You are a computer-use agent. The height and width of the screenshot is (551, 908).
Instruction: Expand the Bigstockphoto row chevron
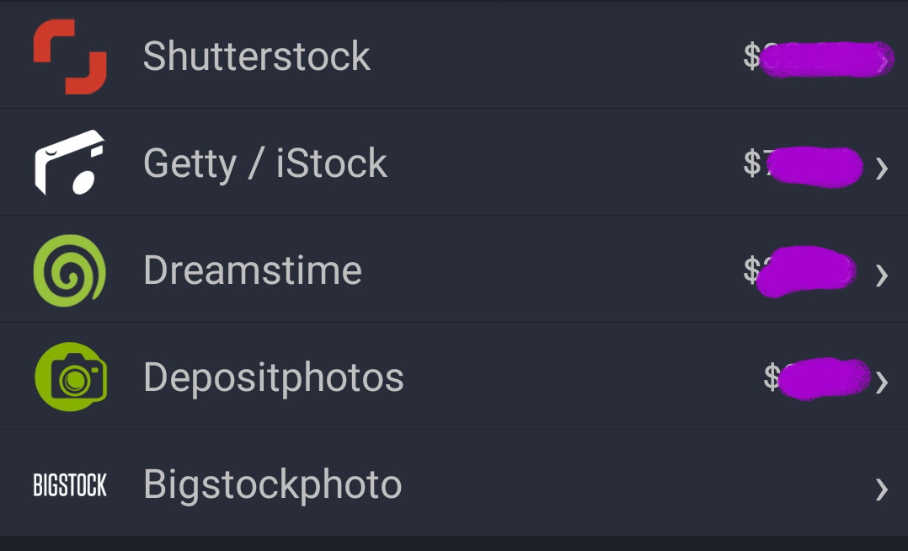point(881,489)
